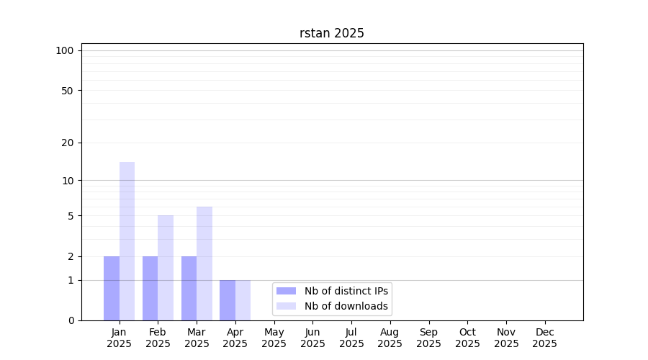This screenshot has height=360, width=648.
Task: Click the March distinct IPs bar
Action: tap(189, 288)
